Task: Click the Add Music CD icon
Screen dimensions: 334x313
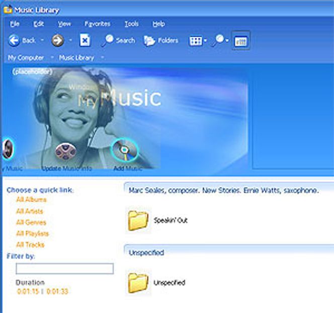Action: pos(125,150)
